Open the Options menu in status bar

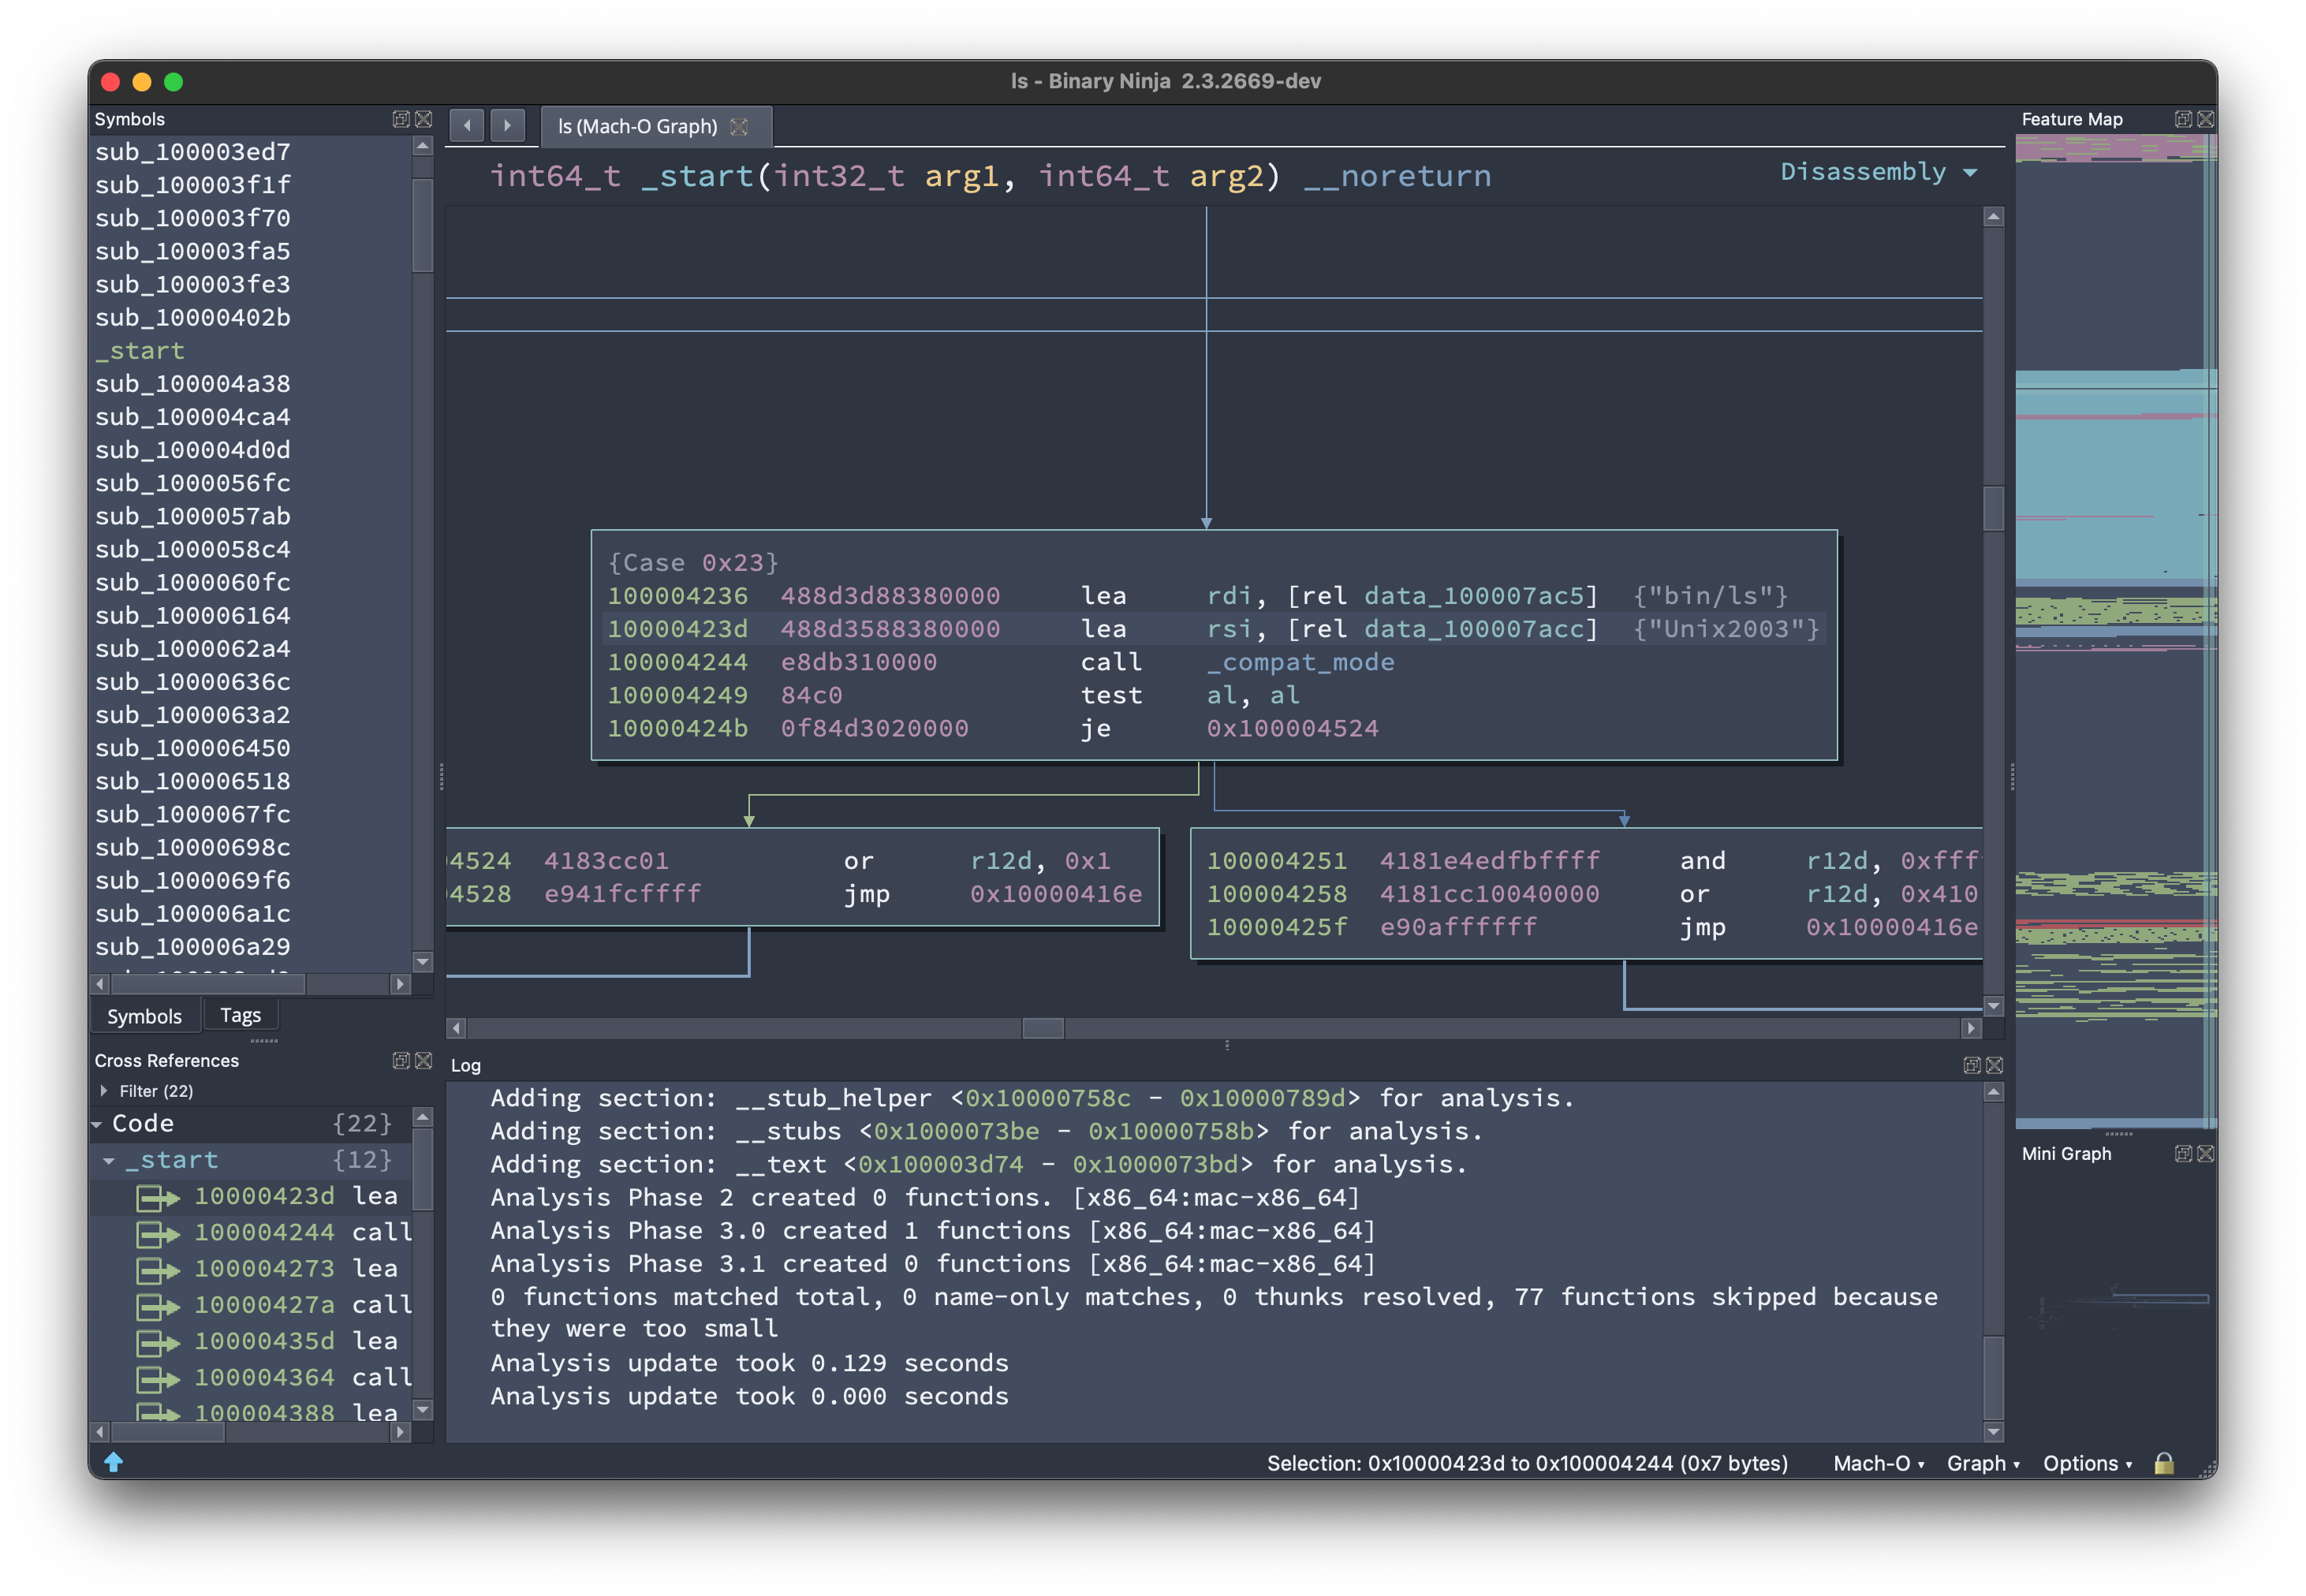tap(2086, 1463)
